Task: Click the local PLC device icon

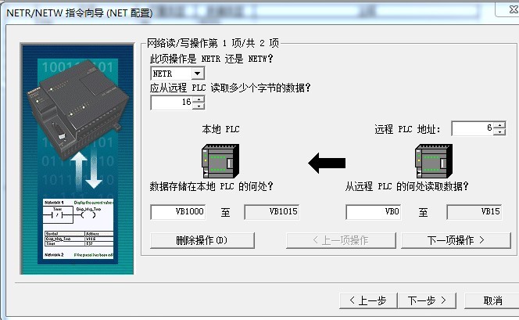Action: click(x=221, y=163)
